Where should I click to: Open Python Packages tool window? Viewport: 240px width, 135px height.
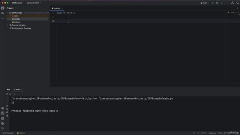(3, 108)
